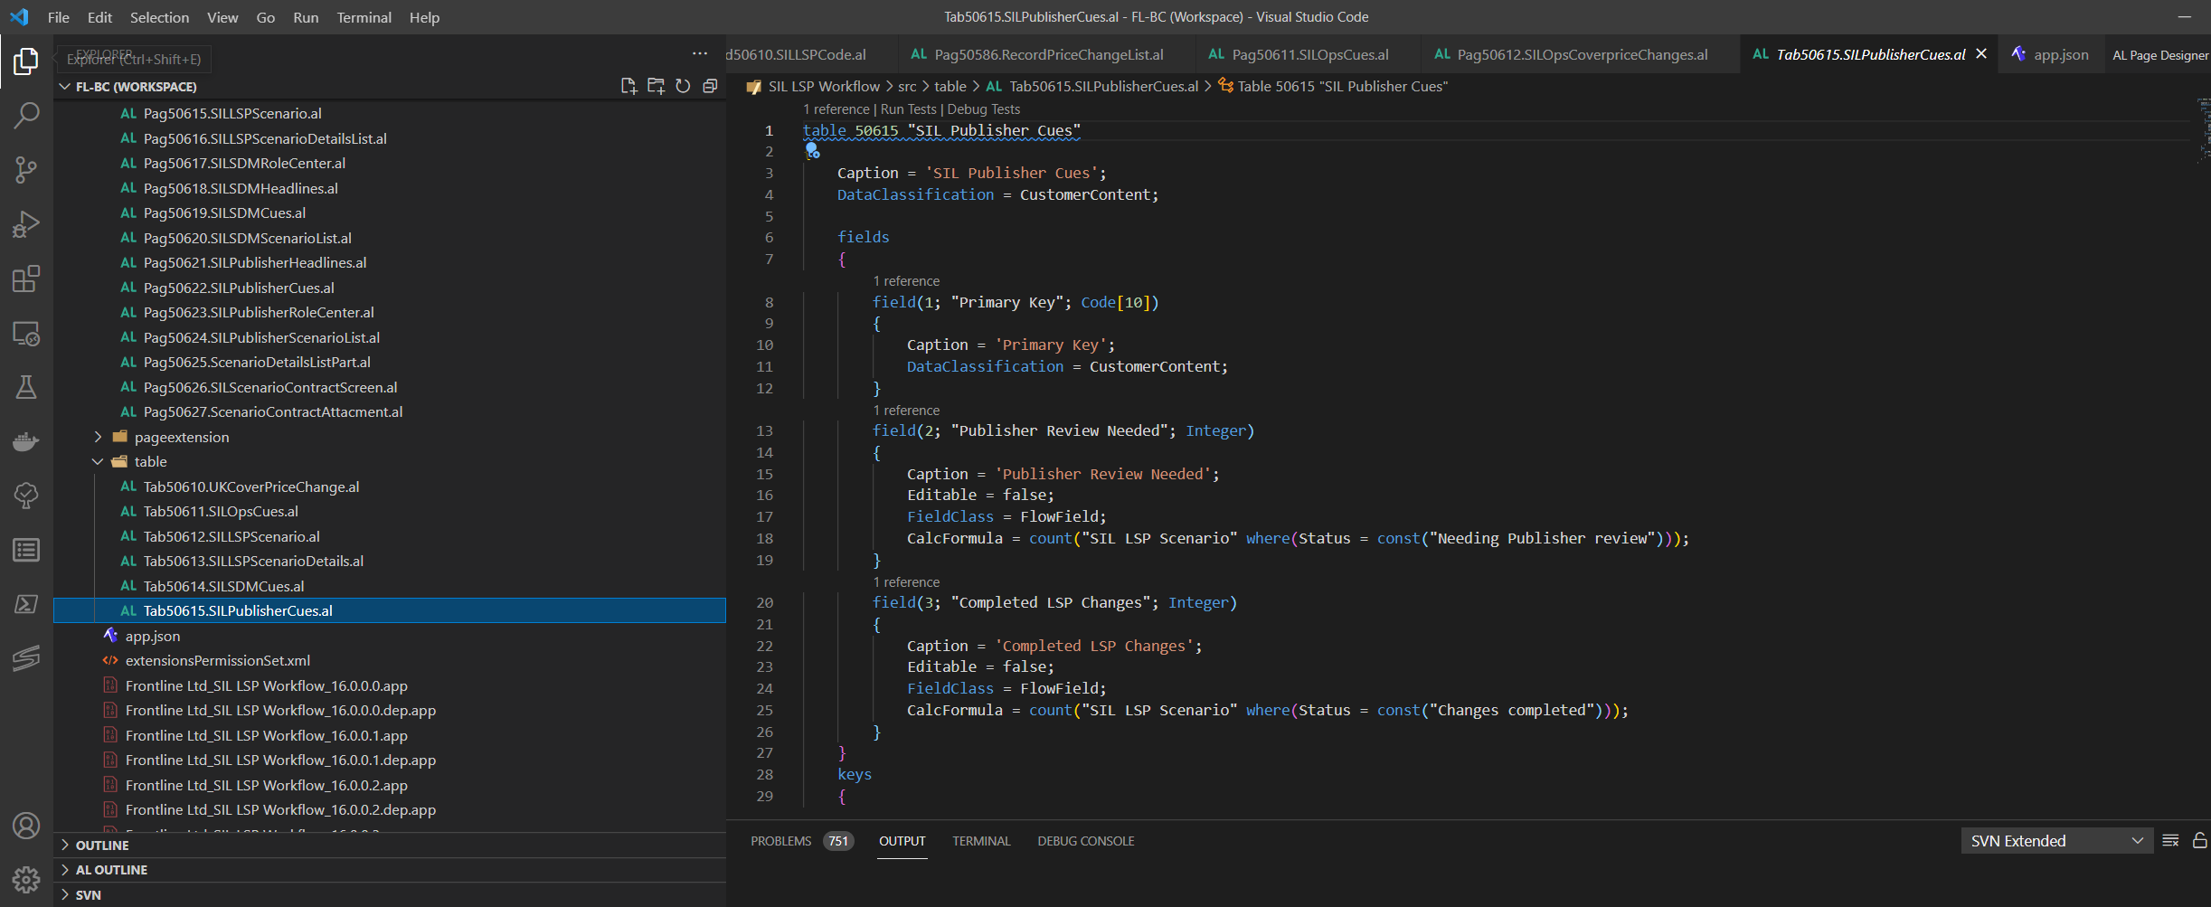Click Table 50615 breadcrumb symbol
Screen dimensions: 2211x907
(x=1342, y=86)
